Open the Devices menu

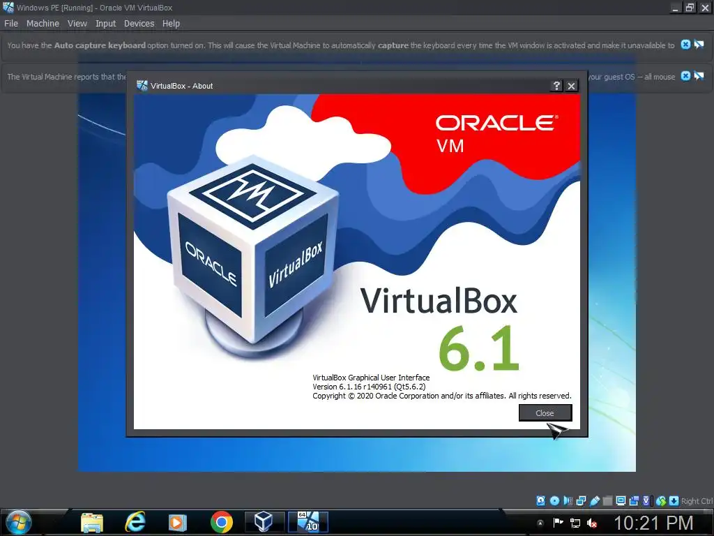tap(139, 23)
